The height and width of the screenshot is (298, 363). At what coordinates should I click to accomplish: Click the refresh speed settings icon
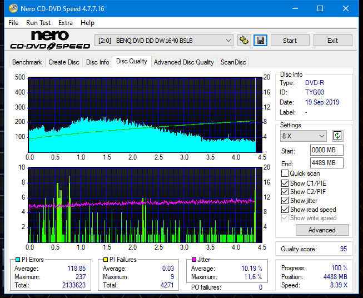coord(337,136)
